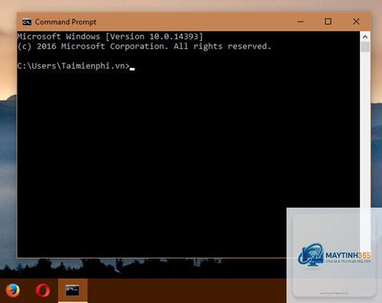Click the scrollbar up arrow
382x303 pixels.
[x=365, y=37]
